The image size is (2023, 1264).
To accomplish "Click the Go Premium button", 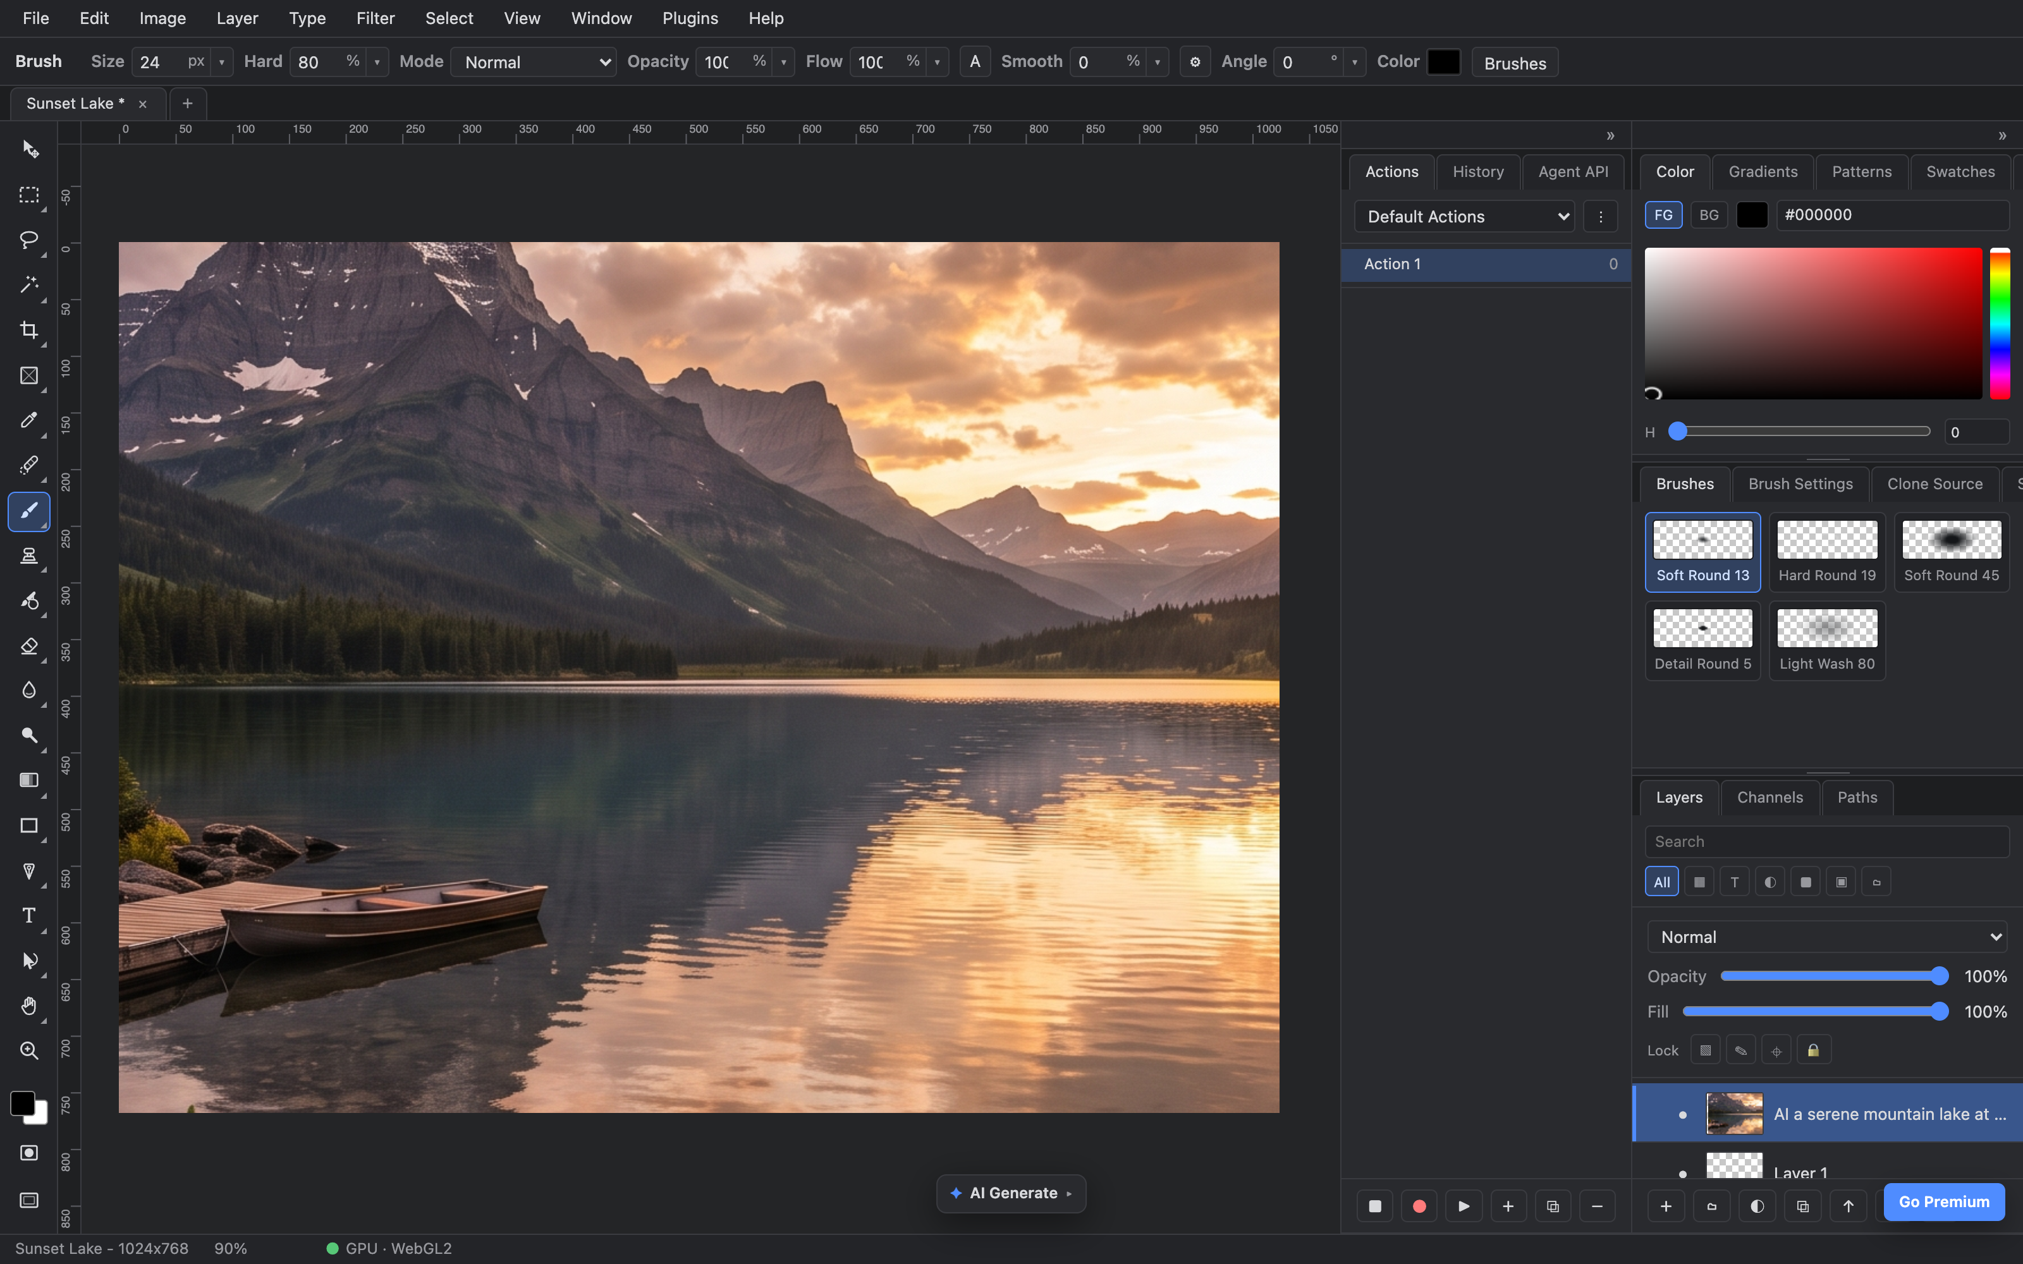I will pyautogui.click(x=1943, y=1201).
